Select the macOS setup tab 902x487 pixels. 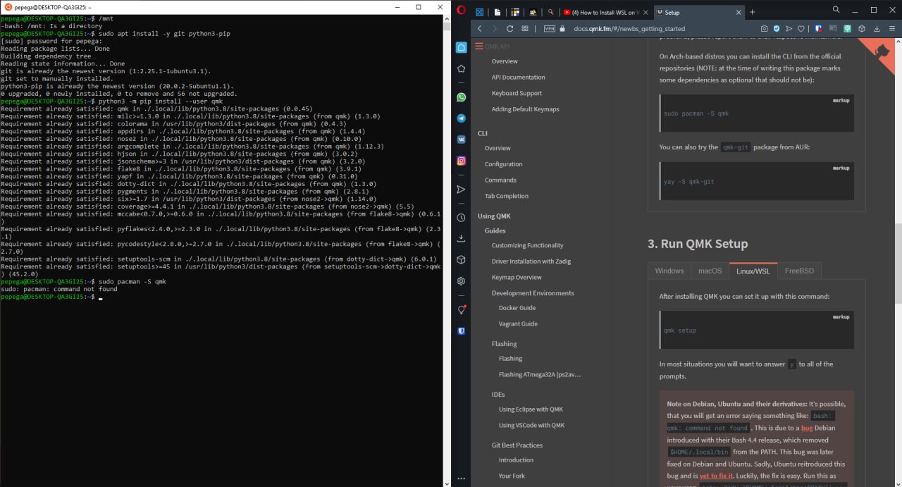(710, 271)
